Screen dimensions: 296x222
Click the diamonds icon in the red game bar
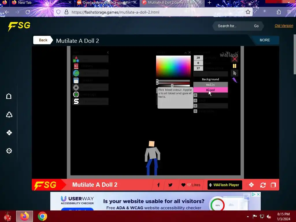click(x=251, y=185)
